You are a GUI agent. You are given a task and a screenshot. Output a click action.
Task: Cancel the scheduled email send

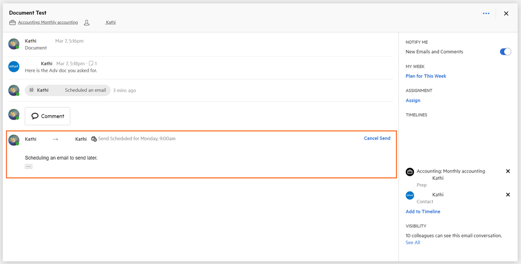tap(377, 138)
